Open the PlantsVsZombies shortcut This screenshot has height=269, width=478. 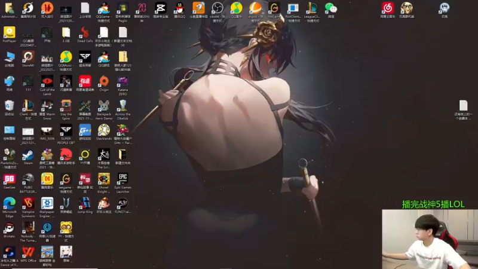click(x=9, y=155)
